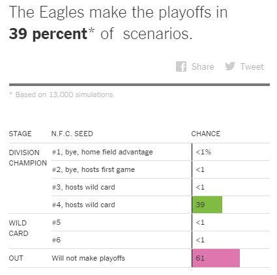Click 'Based on 13,000 simulations' footnote
Screen dimensions: 277x275
[x=65, y=94]
